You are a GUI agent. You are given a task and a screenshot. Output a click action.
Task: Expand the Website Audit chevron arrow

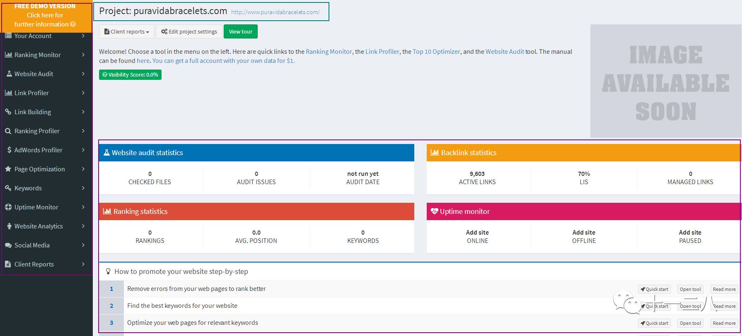click(83, 74)
